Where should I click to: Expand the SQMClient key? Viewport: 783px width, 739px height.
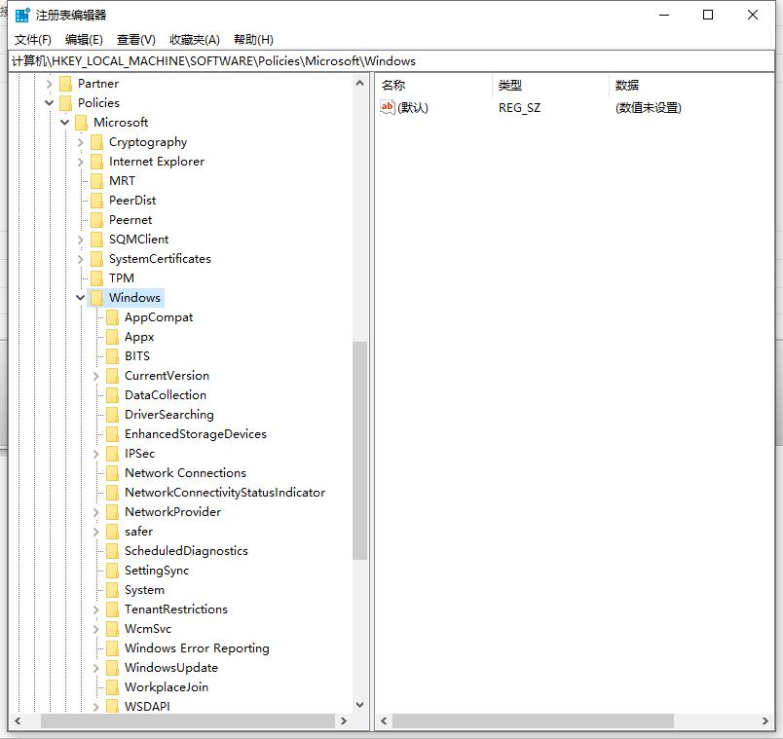(81, 240)
